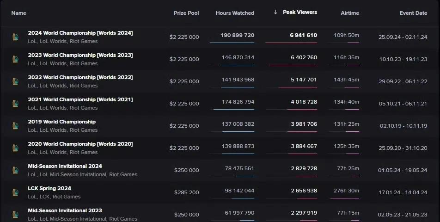Sort by the Name column header

click(19, 13)
